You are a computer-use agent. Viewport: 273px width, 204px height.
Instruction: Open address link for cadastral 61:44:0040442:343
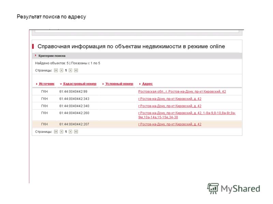(170, 99)
